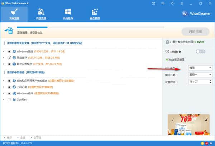Click the mail feedback icon in title bar

(x=154, y=3)
